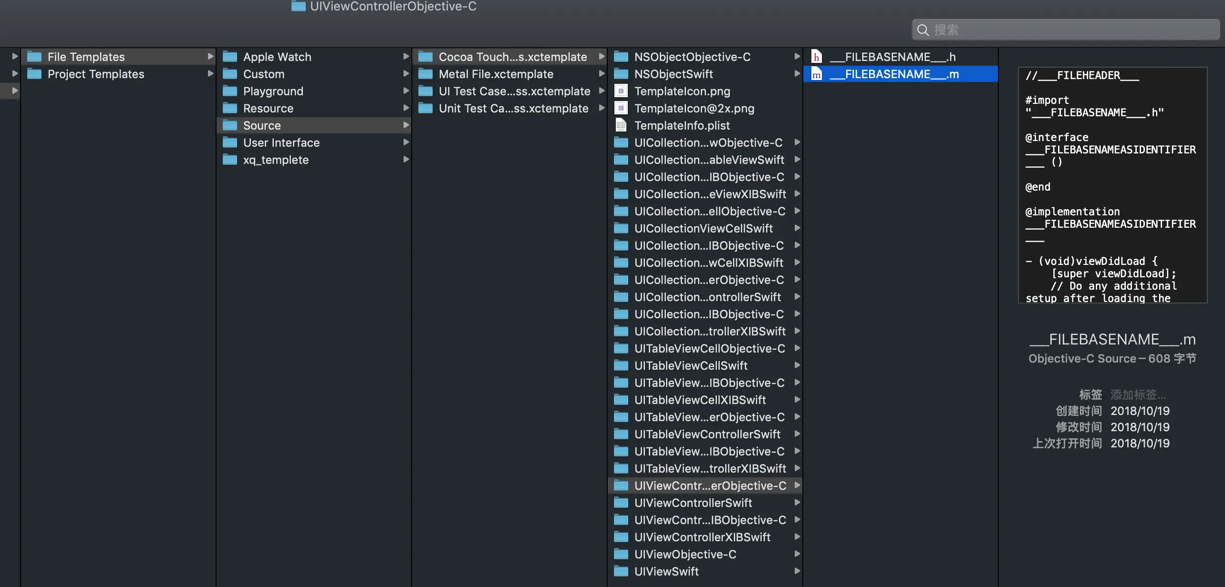This screenshot has width=1225, height=587.
Task: Click the sidebar disclosure triangle beside File Templates
Action: pos(15,57)
